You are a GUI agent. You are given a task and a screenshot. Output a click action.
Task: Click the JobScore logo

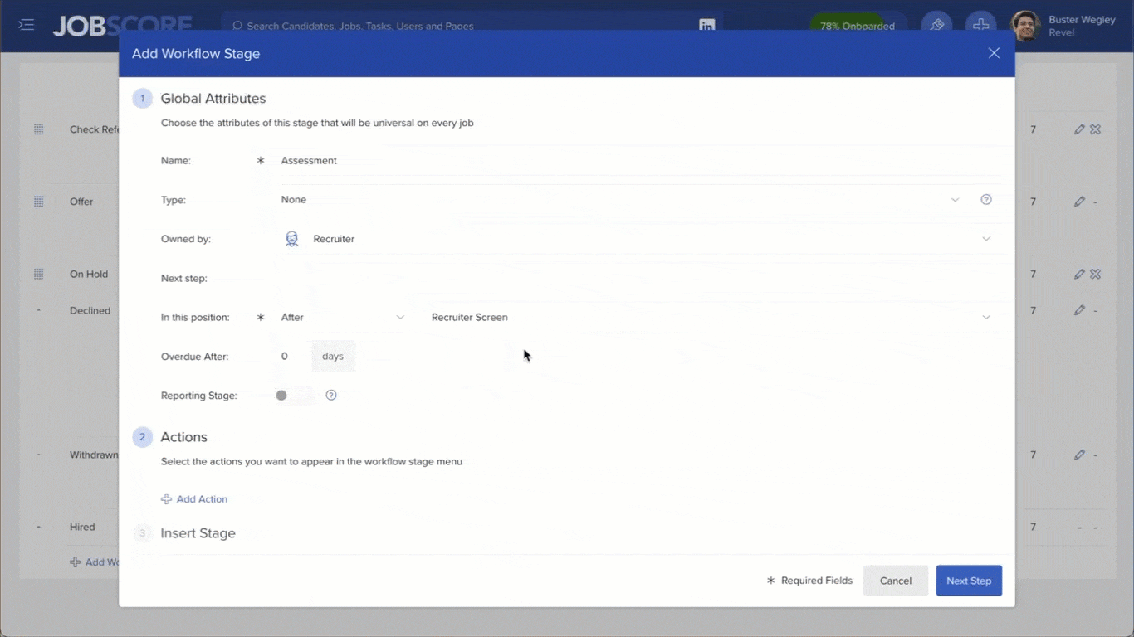click(122, 26)
